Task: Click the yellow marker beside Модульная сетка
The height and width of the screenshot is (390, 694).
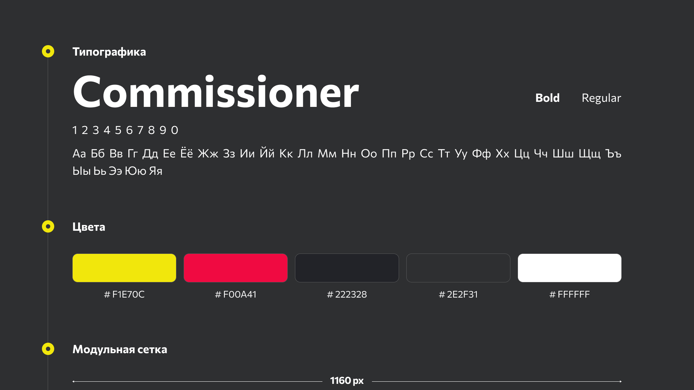Action: (48, 349)
